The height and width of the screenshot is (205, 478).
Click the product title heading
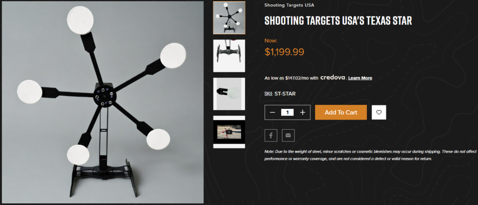(x=338, y=20)
